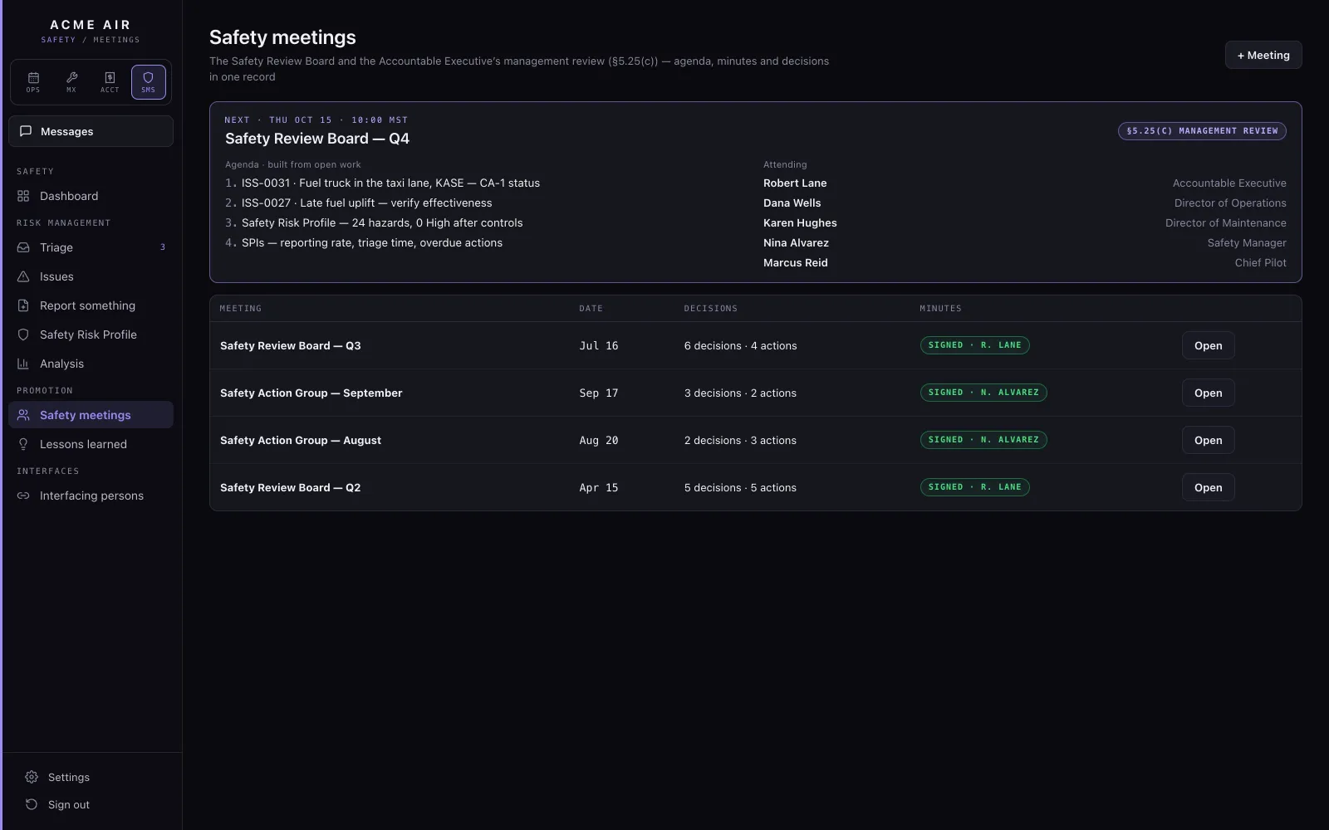Go to the Issues page

point(91,276)
